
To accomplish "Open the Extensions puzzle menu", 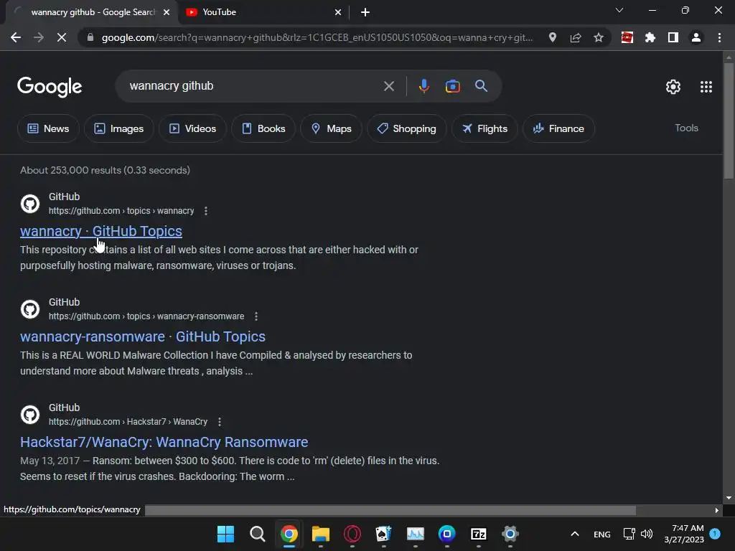I will pos(650,37).
